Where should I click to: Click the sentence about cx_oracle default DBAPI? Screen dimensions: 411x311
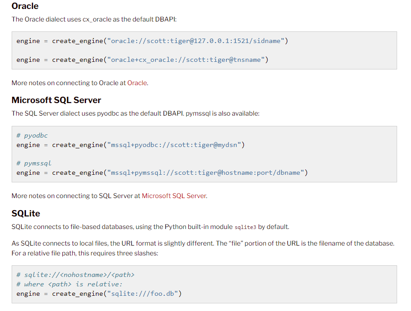pyautogui.click(x=94, y=19)
